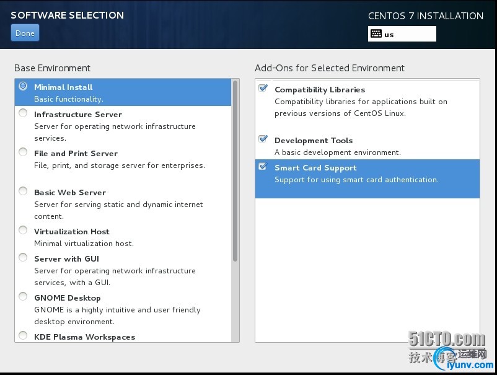
Task: Select KDE Plasma Workspaces radio button
Action: click(23, 335)
